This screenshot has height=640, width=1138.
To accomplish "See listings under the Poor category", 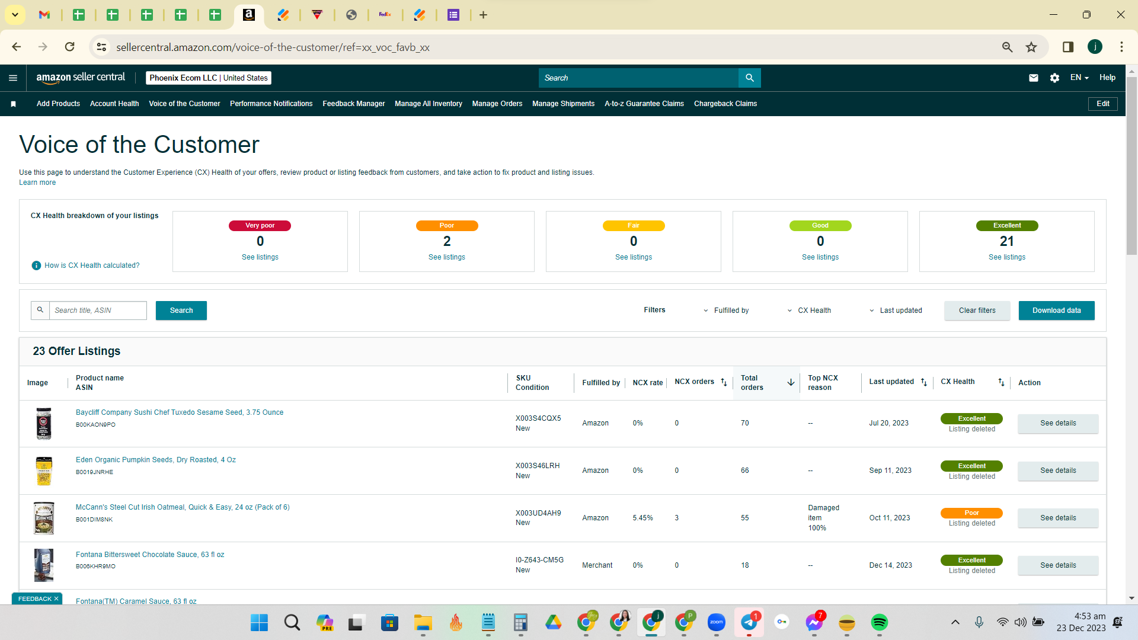I will (x=447, y=257).
